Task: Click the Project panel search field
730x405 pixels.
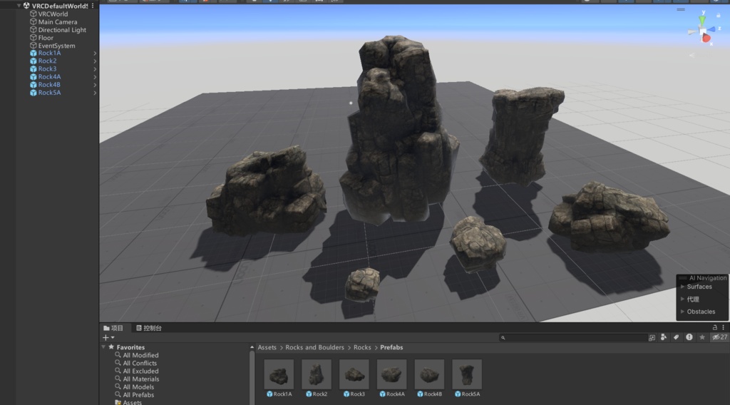Action: 572,337
